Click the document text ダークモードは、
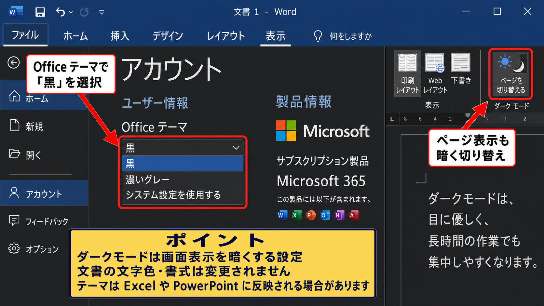The image size is (544, 306). point(471,198)
